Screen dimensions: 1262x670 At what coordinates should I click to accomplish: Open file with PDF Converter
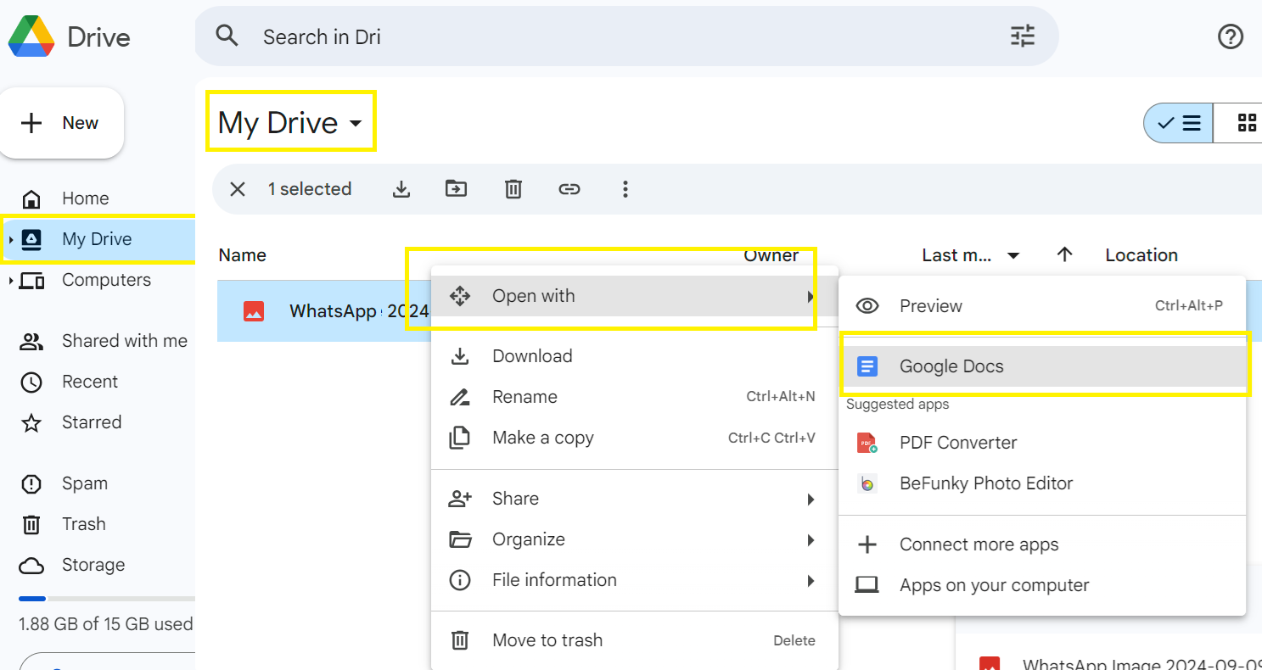point(1042,443)
